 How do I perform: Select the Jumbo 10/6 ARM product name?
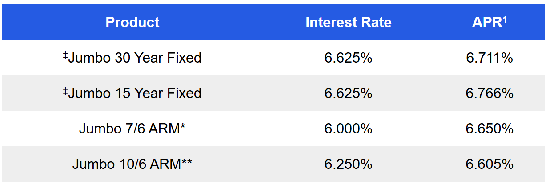click(126, 164)
